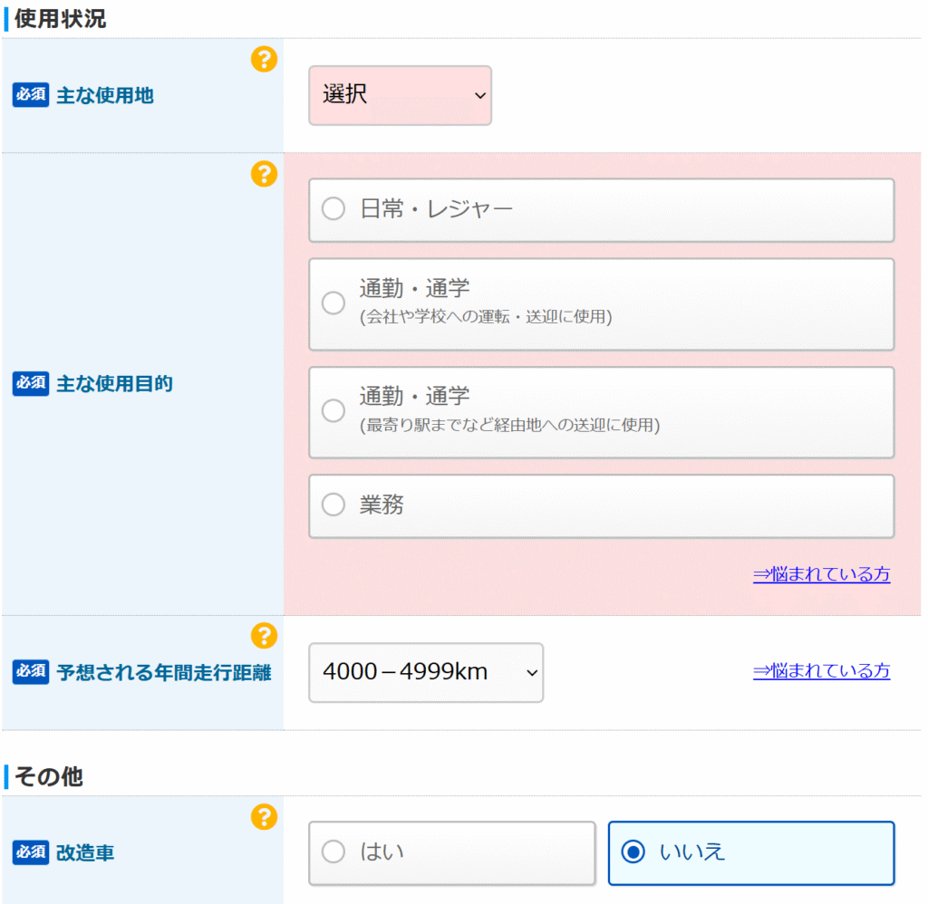Click the question mark beside 予想される年間走行距離
The width and height of the screenshot is (928, 904).
tap(264, 636)
